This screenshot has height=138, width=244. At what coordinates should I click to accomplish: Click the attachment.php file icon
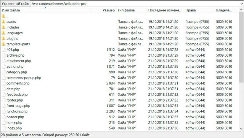(3, 61)
